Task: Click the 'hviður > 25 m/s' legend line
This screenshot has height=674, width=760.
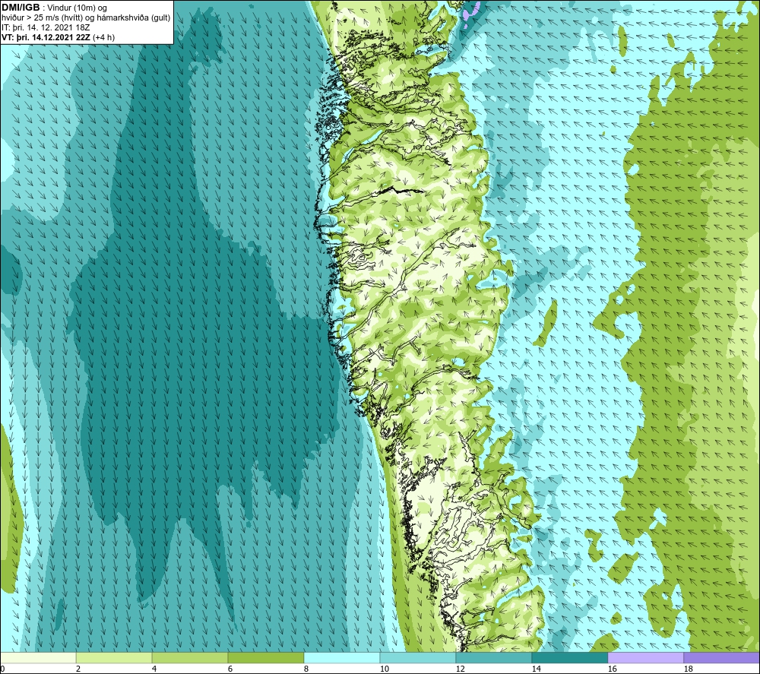Action: point(86,18)
